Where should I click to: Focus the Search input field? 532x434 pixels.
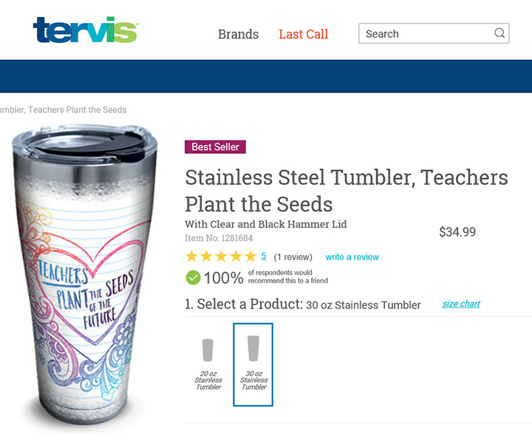pos(425,34)
